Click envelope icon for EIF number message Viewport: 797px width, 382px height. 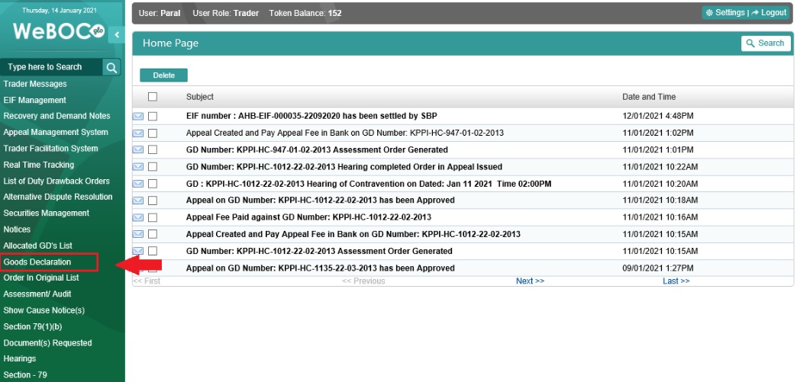[x=138, y=116]
